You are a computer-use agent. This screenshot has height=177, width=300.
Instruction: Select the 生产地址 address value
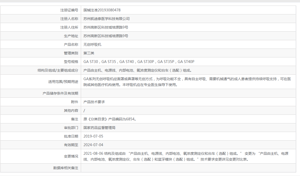click(x=106, y=36)
